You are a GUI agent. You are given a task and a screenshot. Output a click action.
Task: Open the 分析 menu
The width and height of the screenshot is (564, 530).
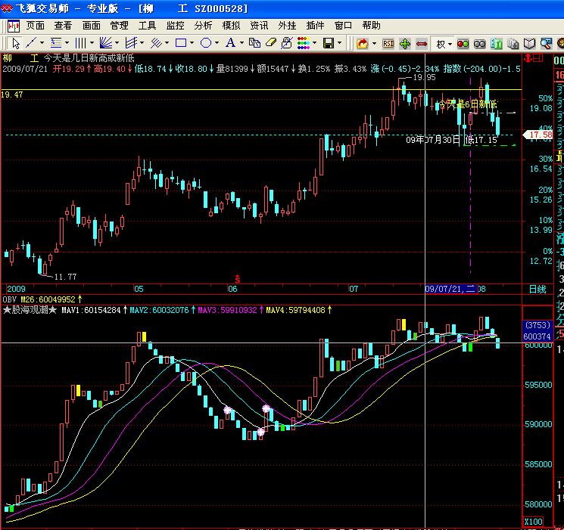coord(203,25)
